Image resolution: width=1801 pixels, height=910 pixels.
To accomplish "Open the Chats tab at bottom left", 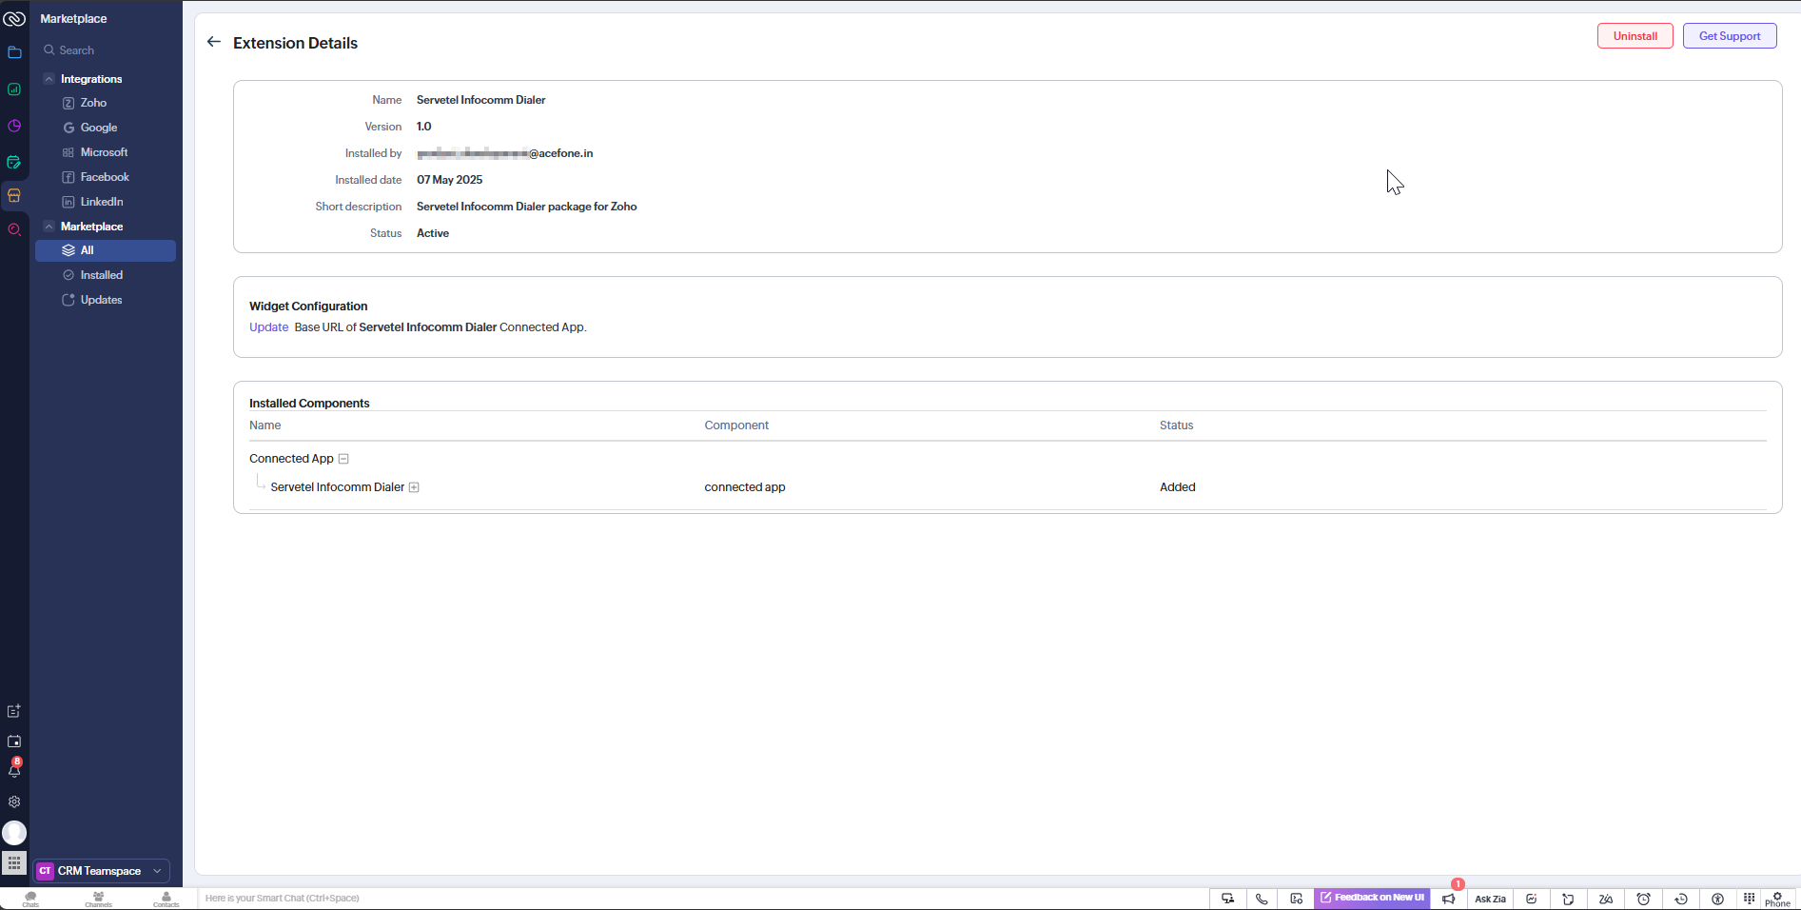I will pos(30,900).
